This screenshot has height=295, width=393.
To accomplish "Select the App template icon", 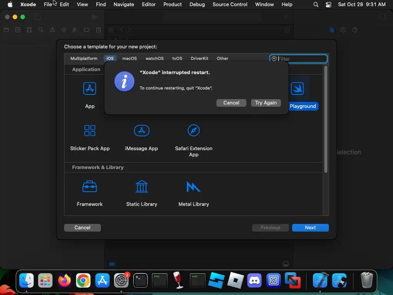I will [89, 89].
